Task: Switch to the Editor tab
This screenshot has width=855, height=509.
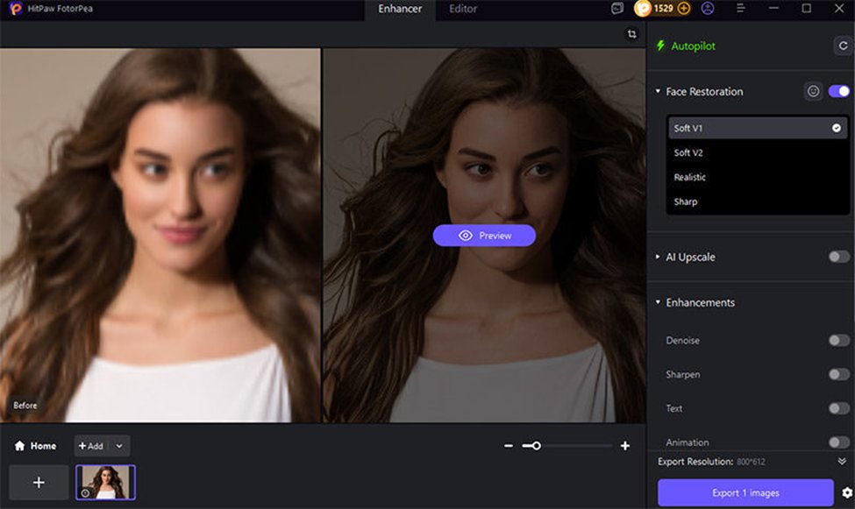Action: click(x=462, y=10)
